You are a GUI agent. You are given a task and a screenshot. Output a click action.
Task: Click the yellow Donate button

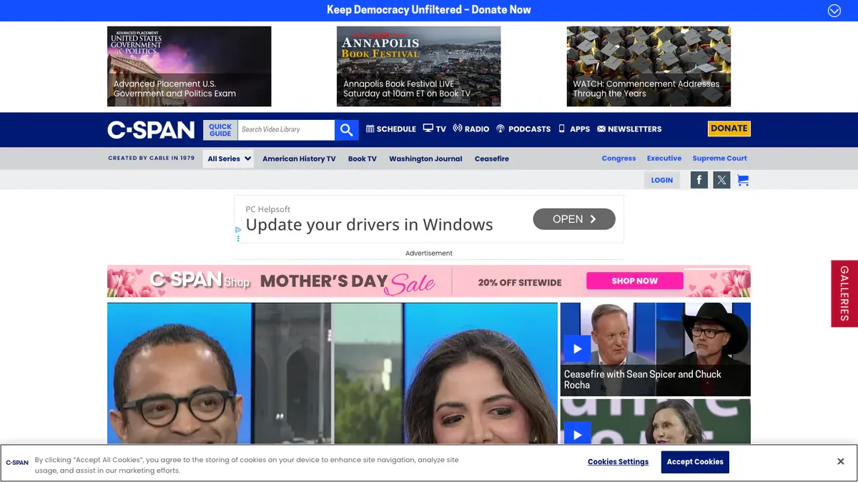pyautogui.click(x=729, y=129)
